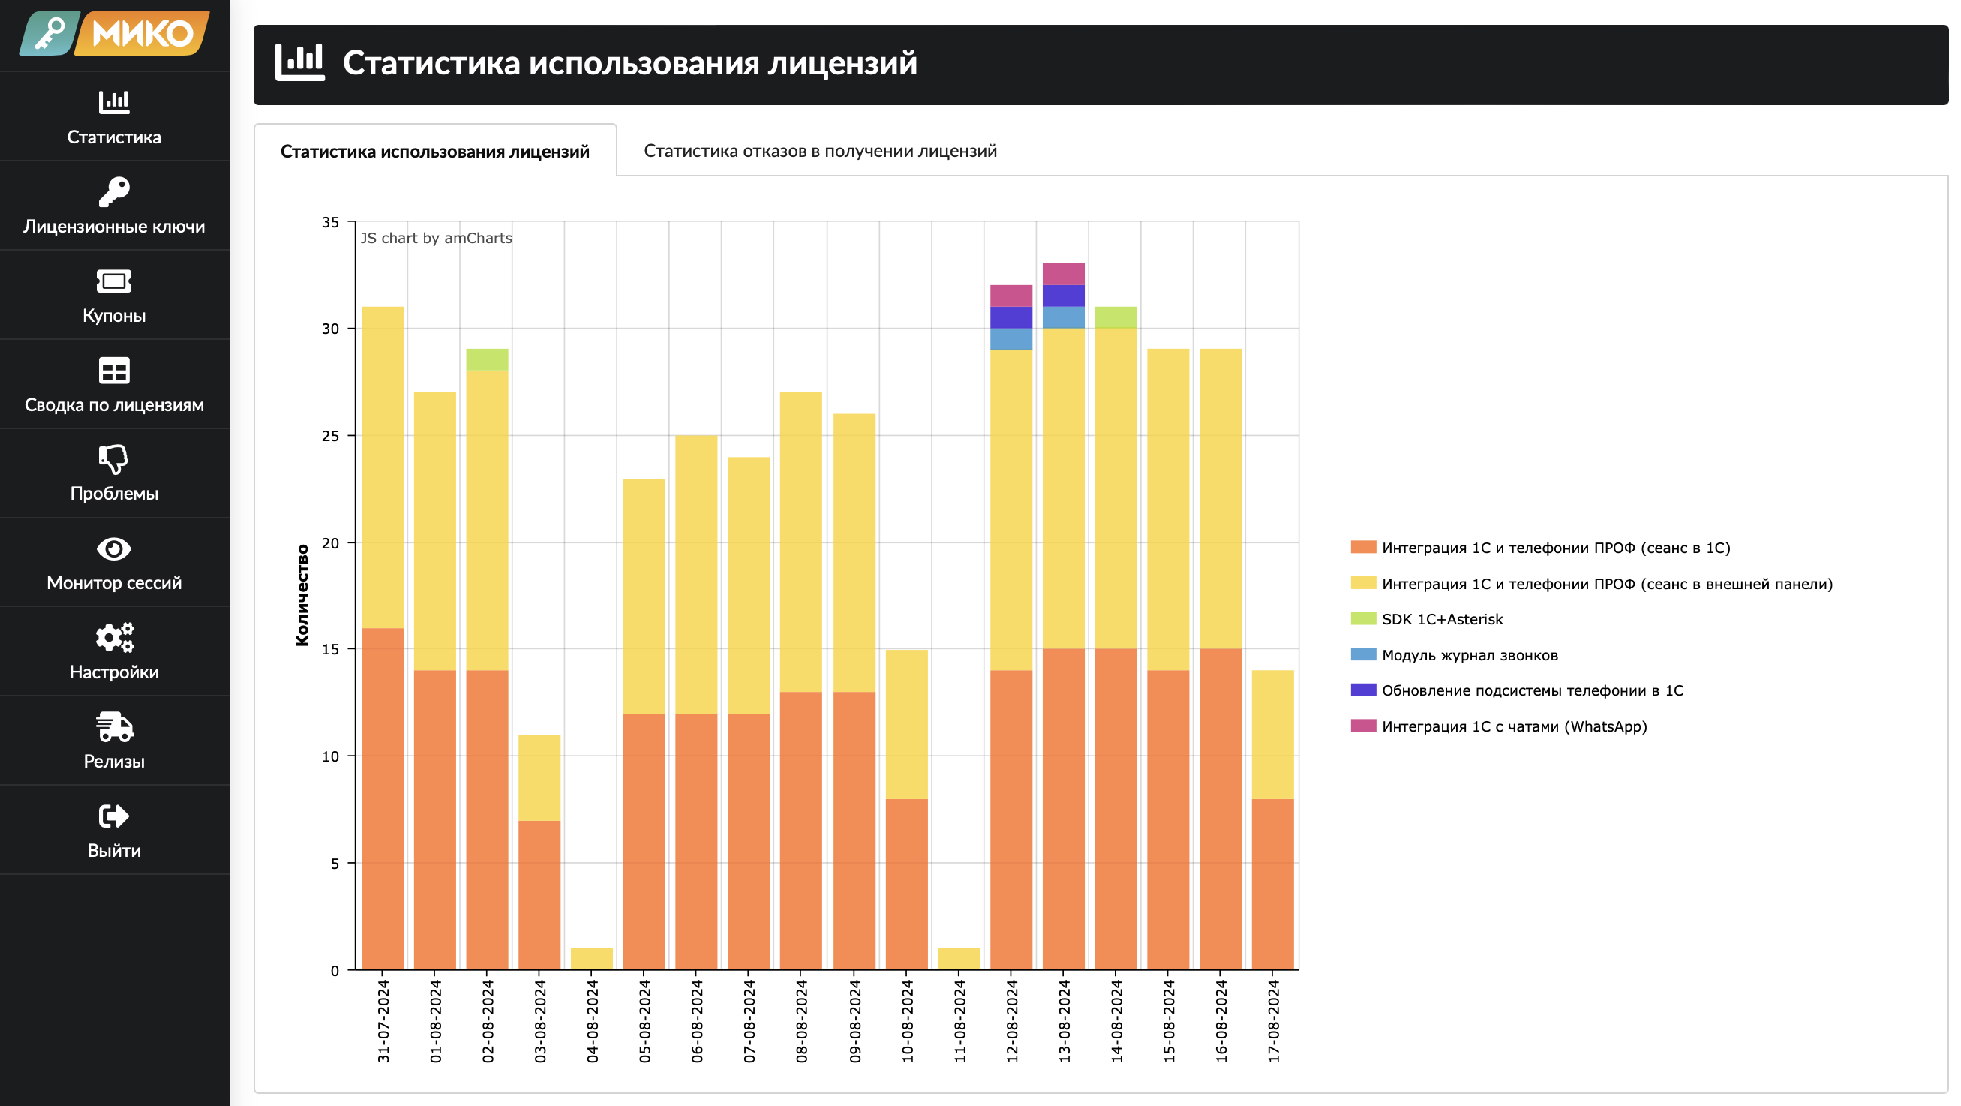Toggle pink WhatsApp legend swatch

1362,726
